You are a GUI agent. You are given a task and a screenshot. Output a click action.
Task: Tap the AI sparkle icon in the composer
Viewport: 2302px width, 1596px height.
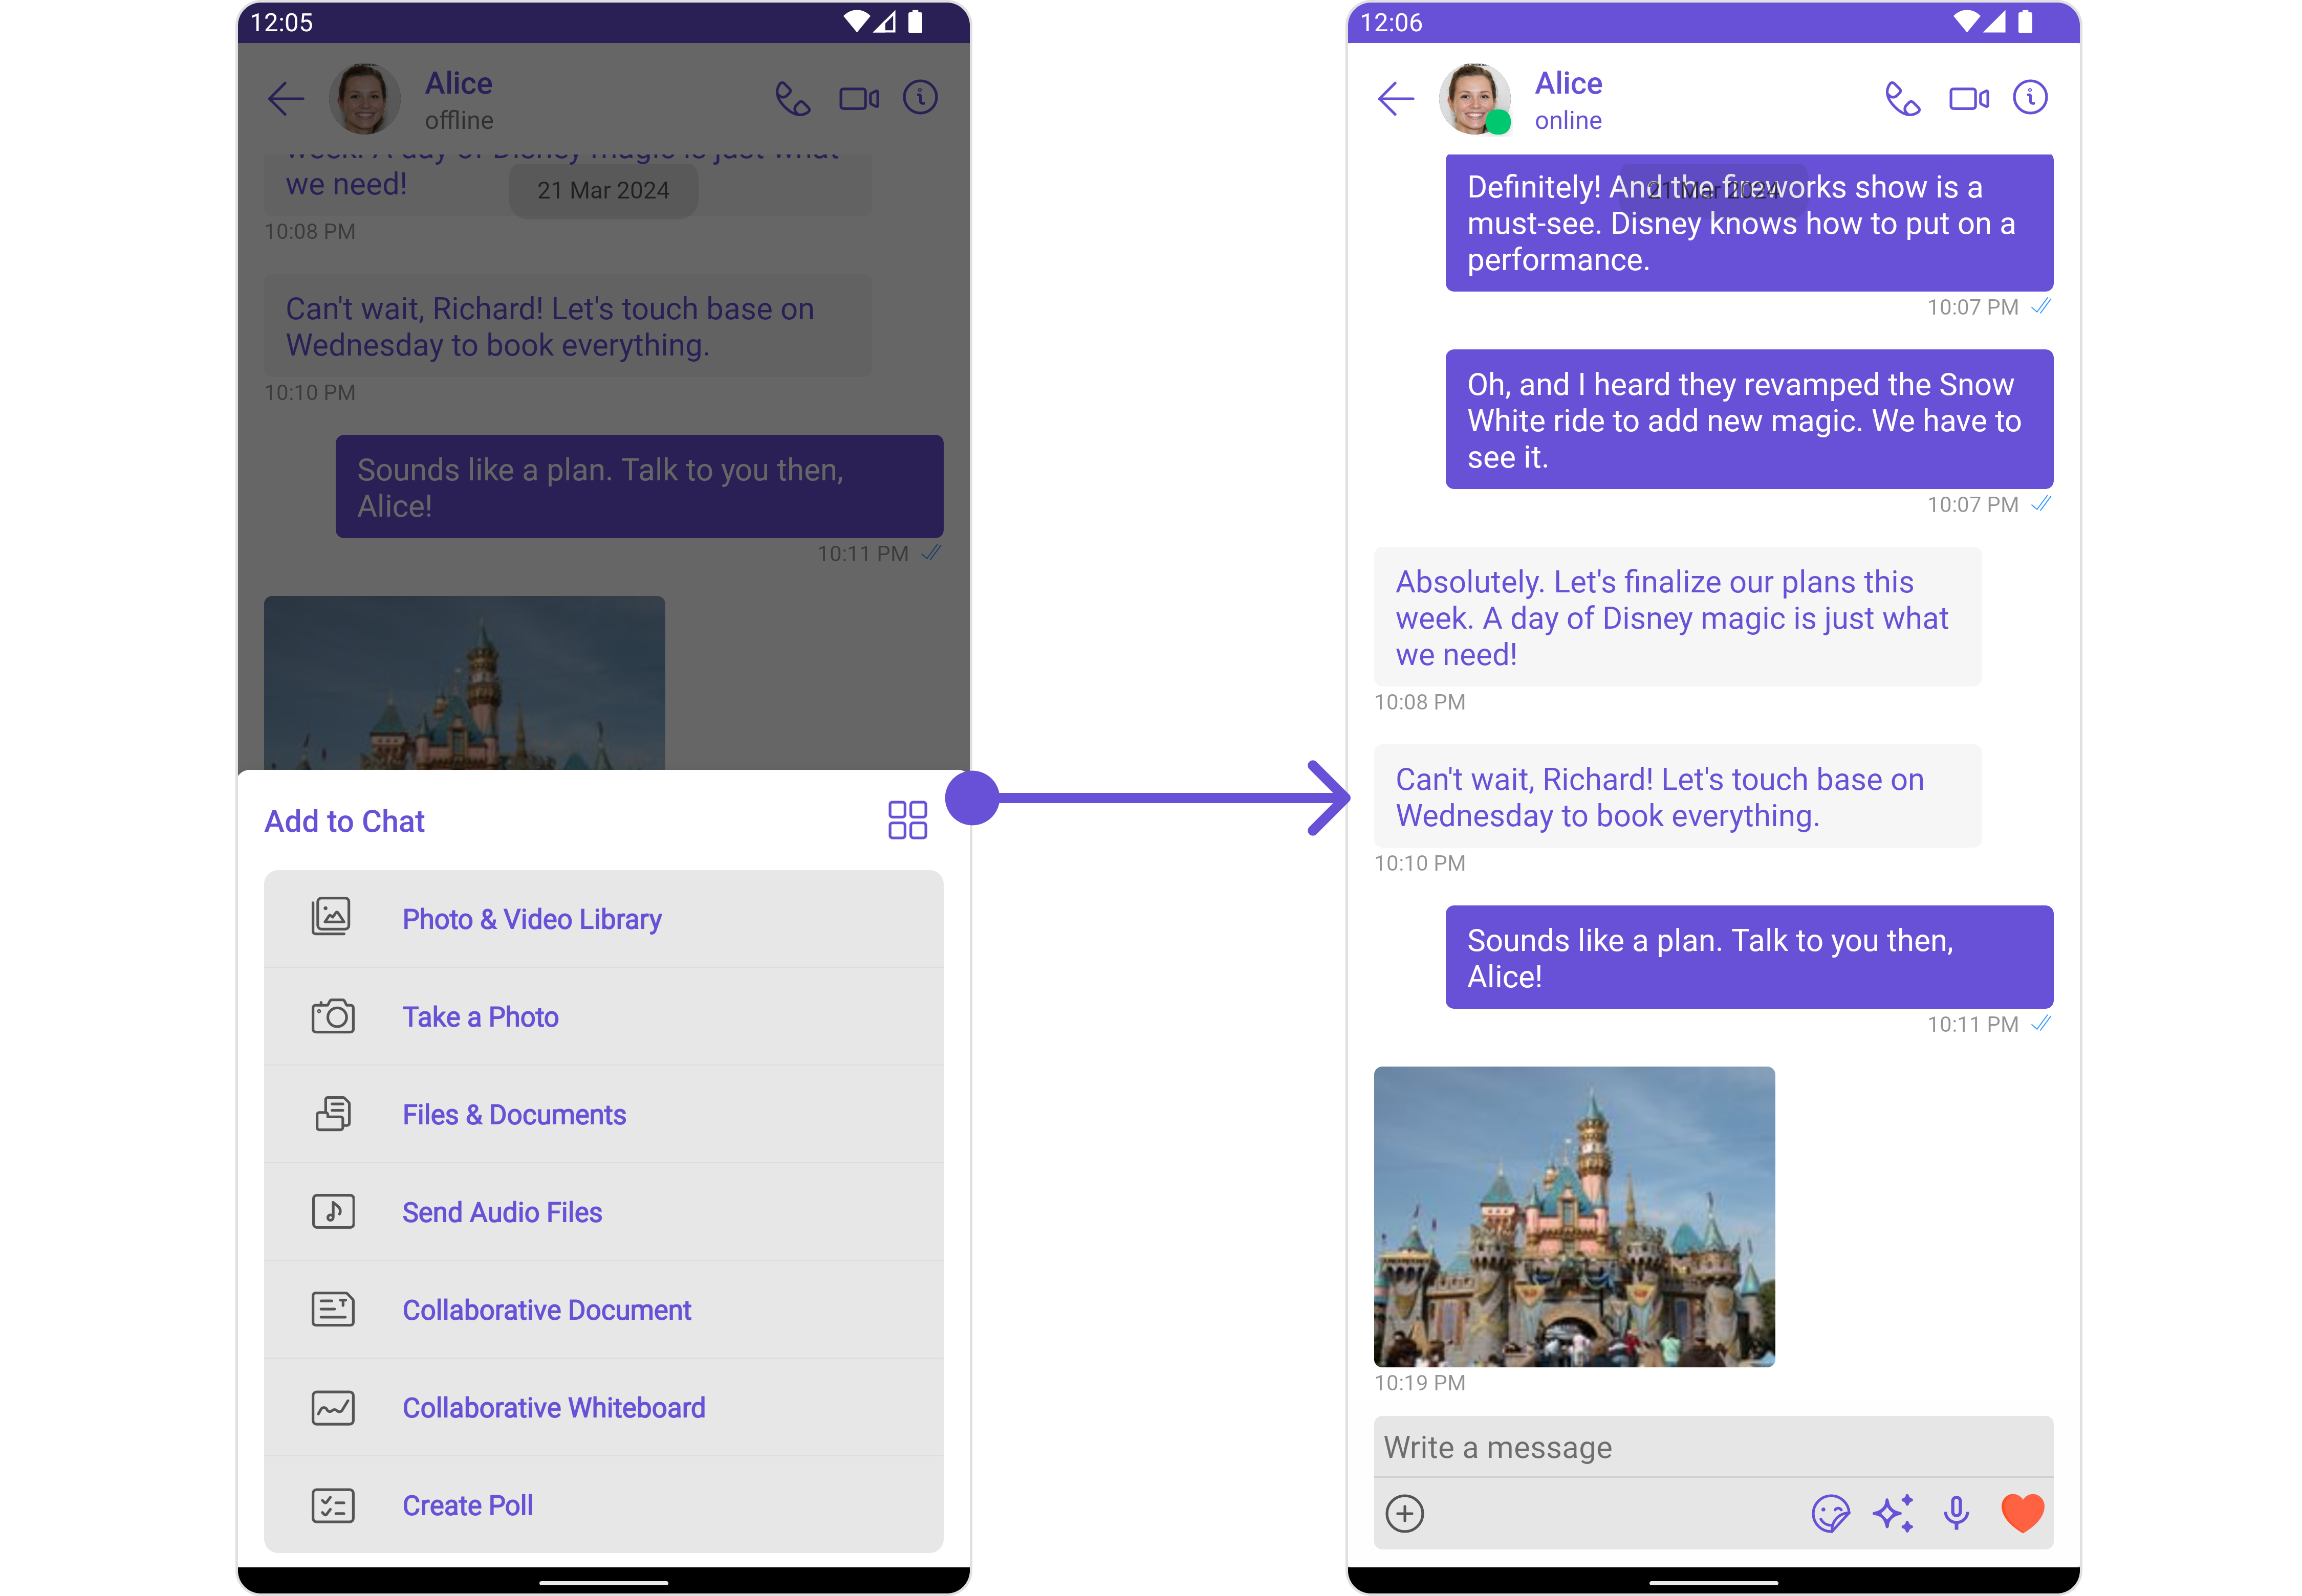1893,1513
